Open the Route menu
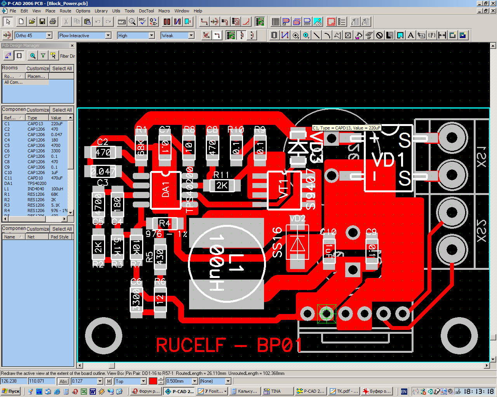 click(x=66, y=11)
